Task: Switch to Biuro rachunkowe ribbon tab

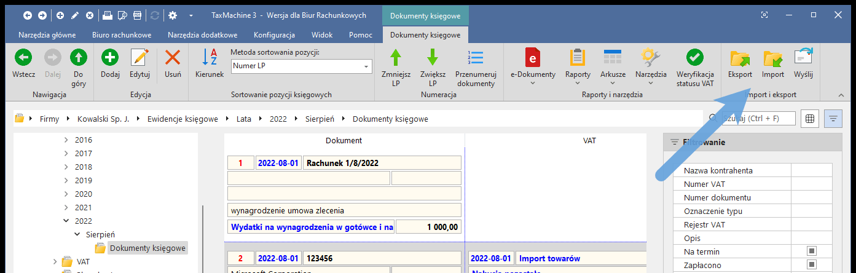Action: coord(121,35)
